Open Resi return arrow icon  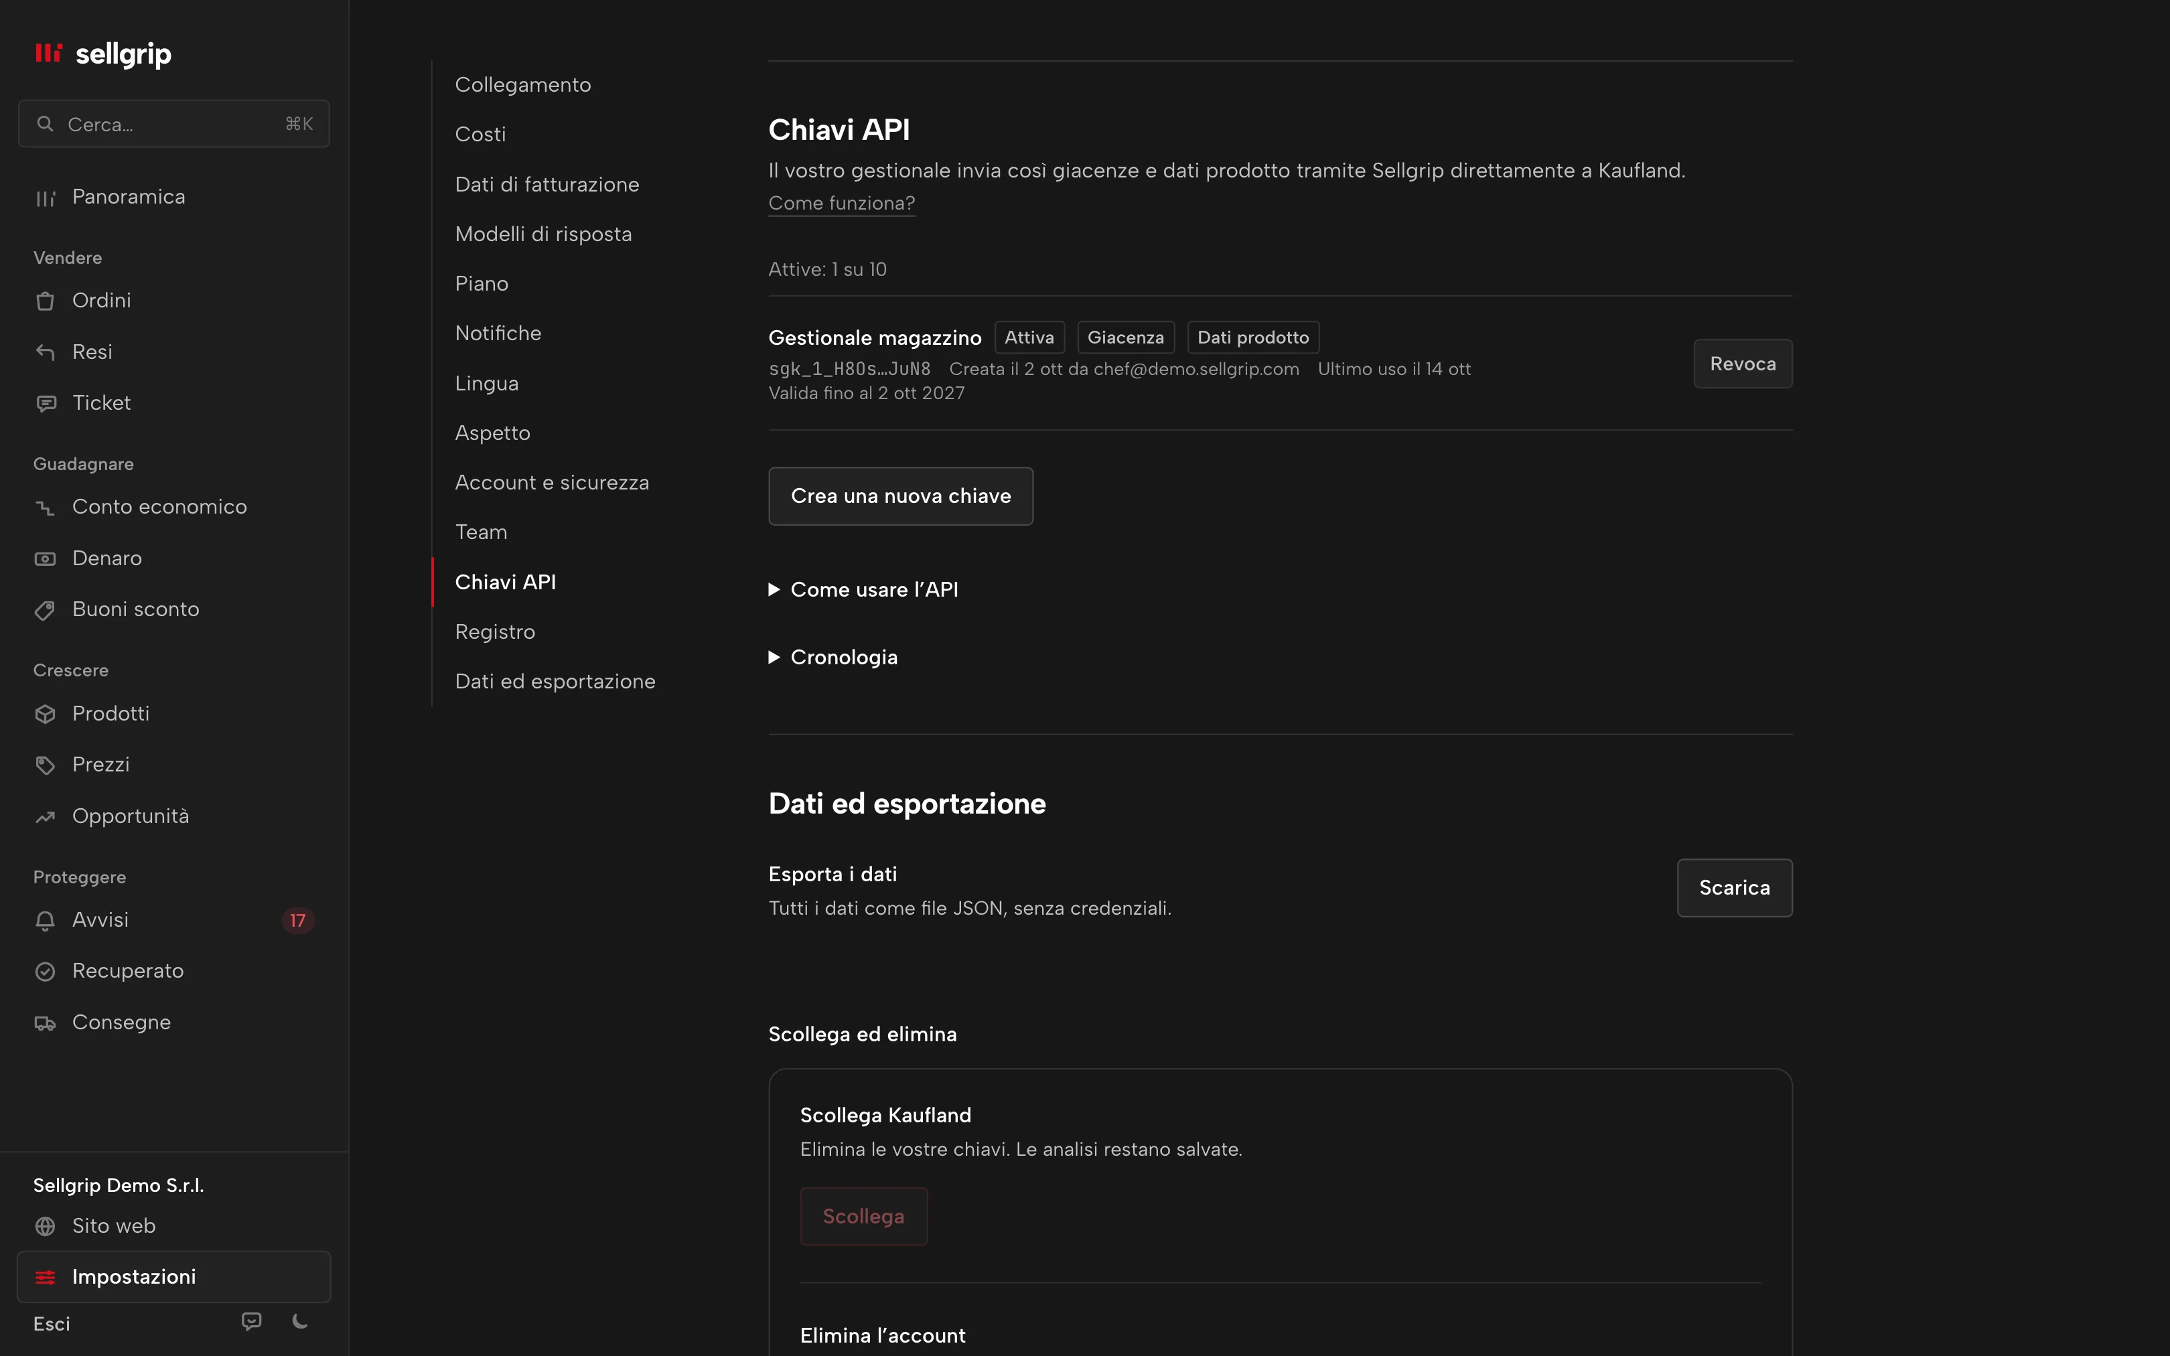pyautogui.click(x=45, y=352)
